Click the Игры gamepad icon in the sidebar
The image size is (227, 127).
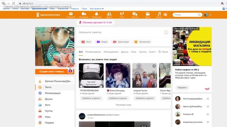click(40, 117)
